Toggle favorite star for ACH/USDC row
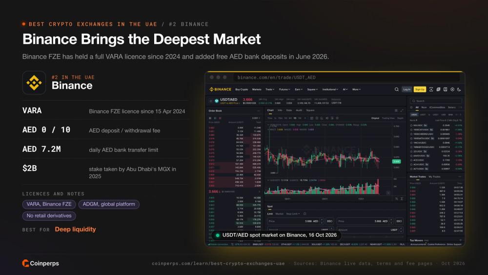488x275 pixels. 411,165
